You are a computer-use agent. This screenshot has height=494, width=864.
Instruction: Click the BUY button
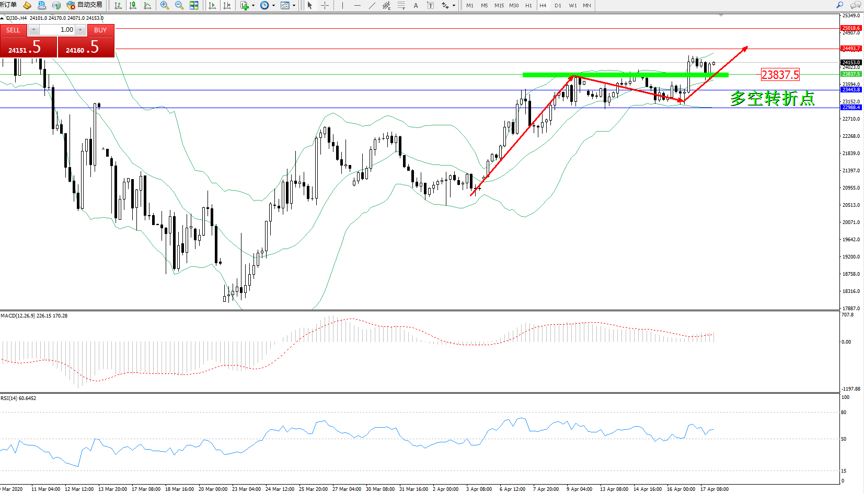[x=100, y=30]
